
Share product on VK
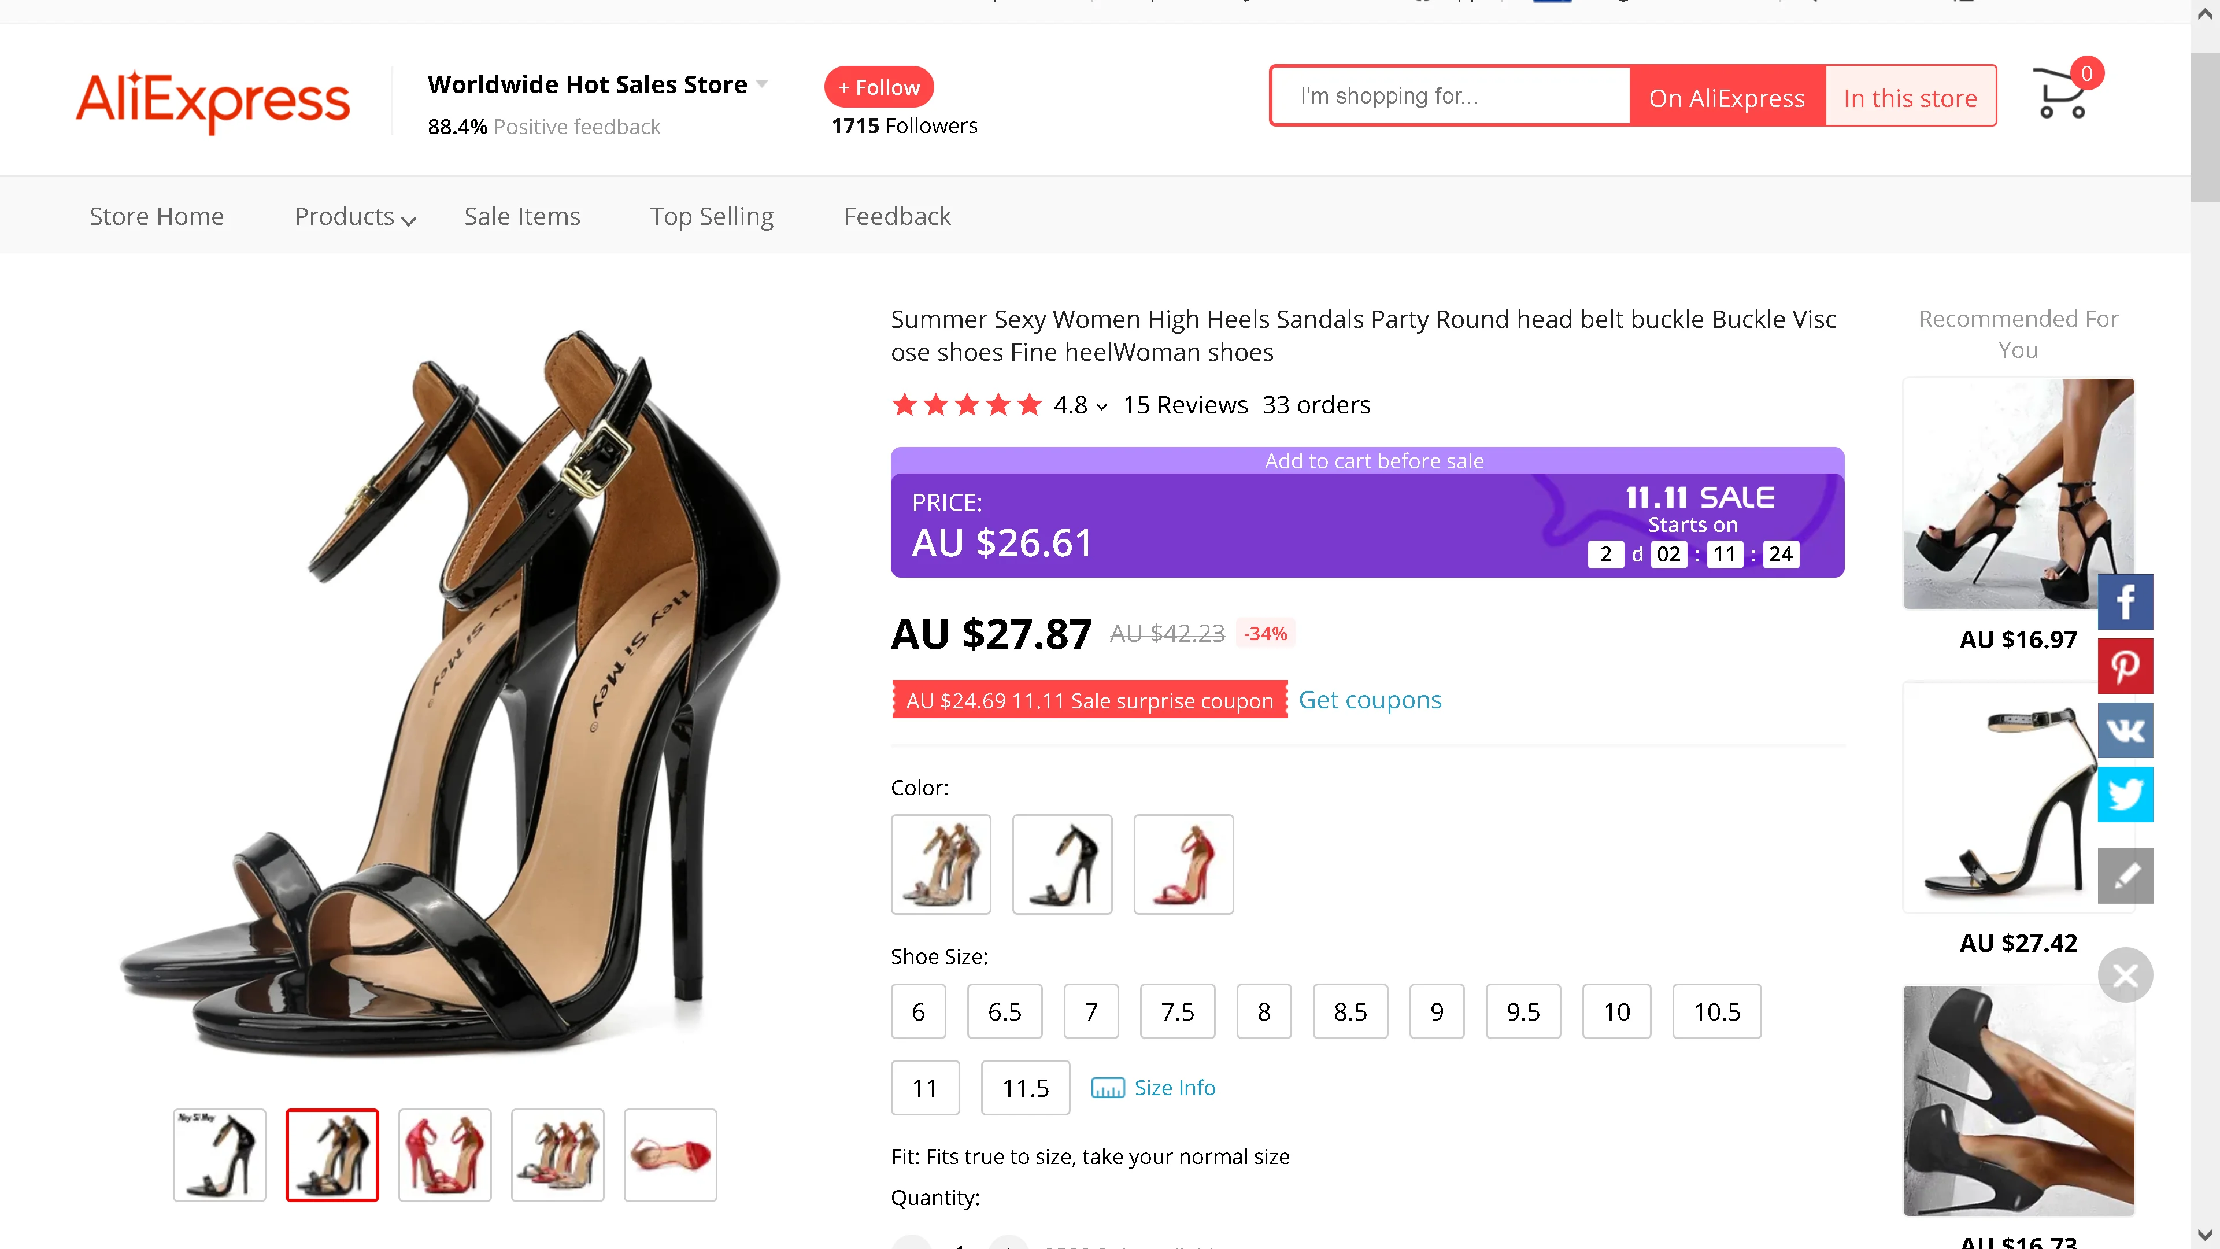pyautogui.click(x=2125, y=730)
